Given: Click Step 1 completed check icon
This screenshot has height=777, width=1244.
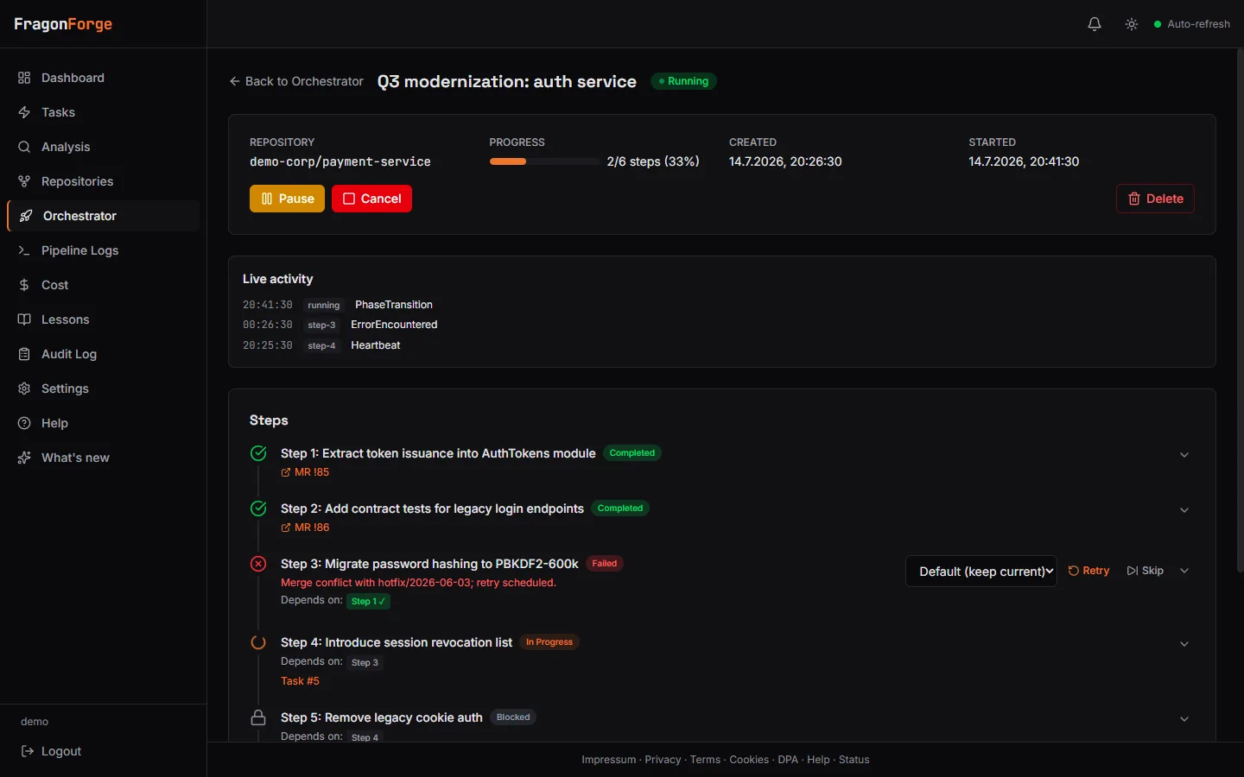Looking at the screenshot, I should (x=258, y=453).
